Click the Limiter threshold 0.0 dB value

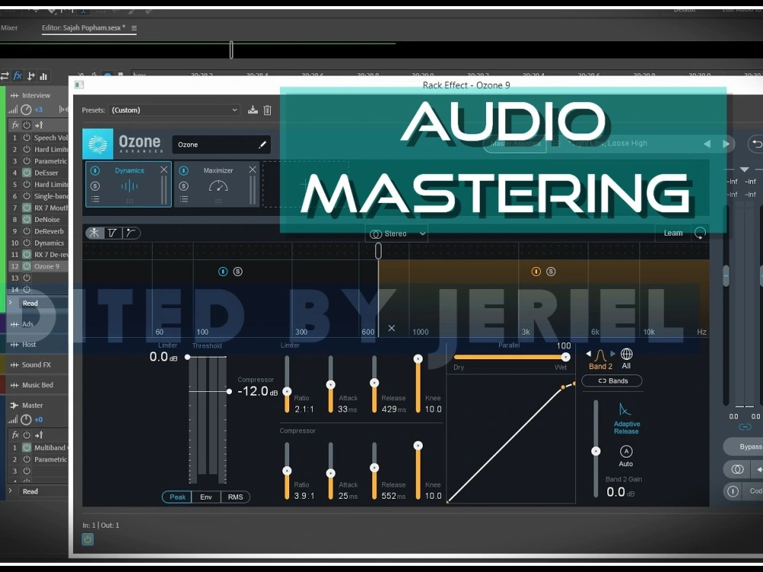click(x=163, y=357)
